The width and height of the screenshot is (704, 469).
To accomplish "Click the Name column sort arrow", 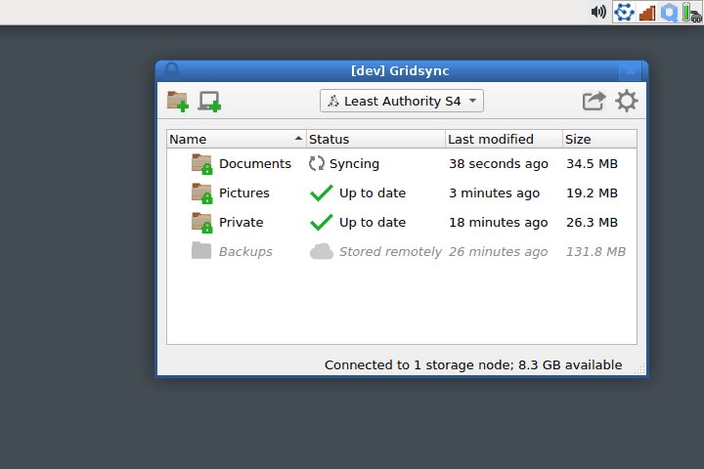I will [298, 139].
